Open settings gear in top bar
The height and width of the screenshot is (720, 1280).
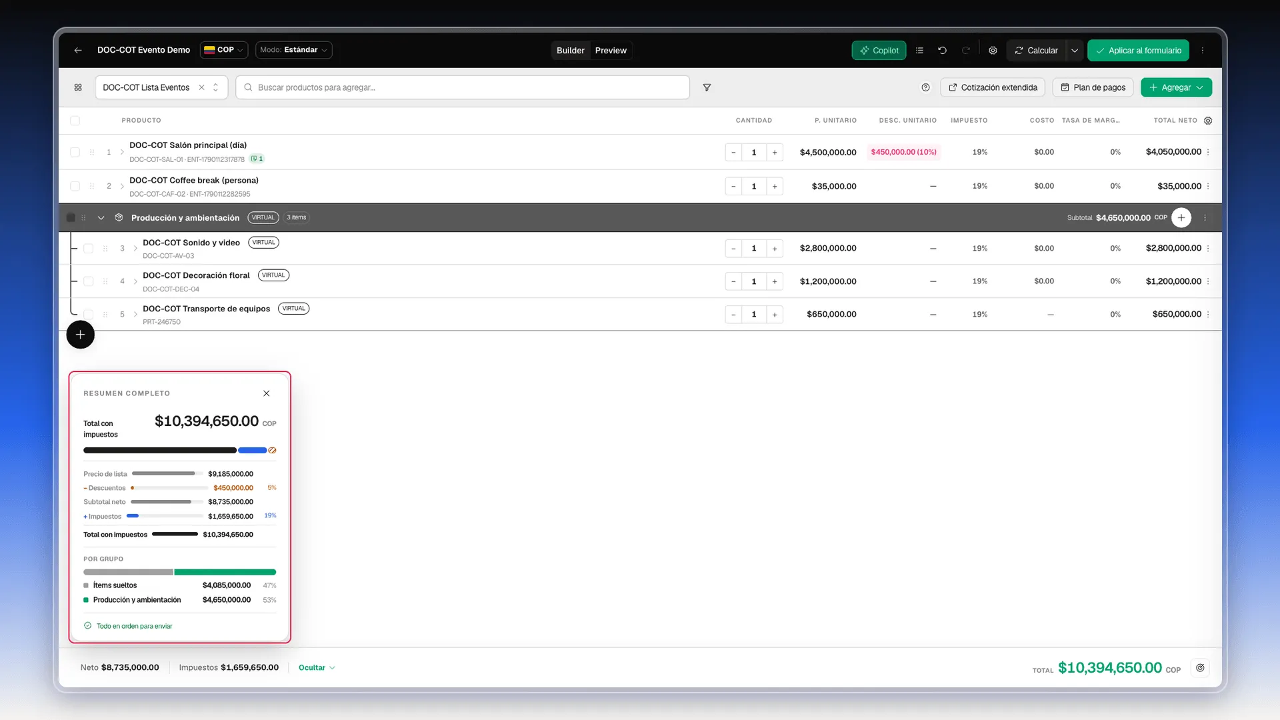pyautogui.click(x=993, y=50)
